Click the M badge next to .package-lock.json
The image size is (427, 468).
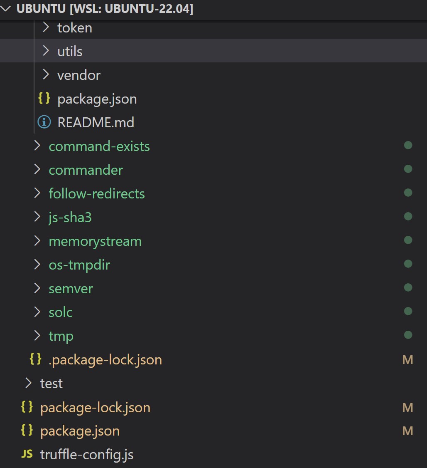(x=408, y=359)
